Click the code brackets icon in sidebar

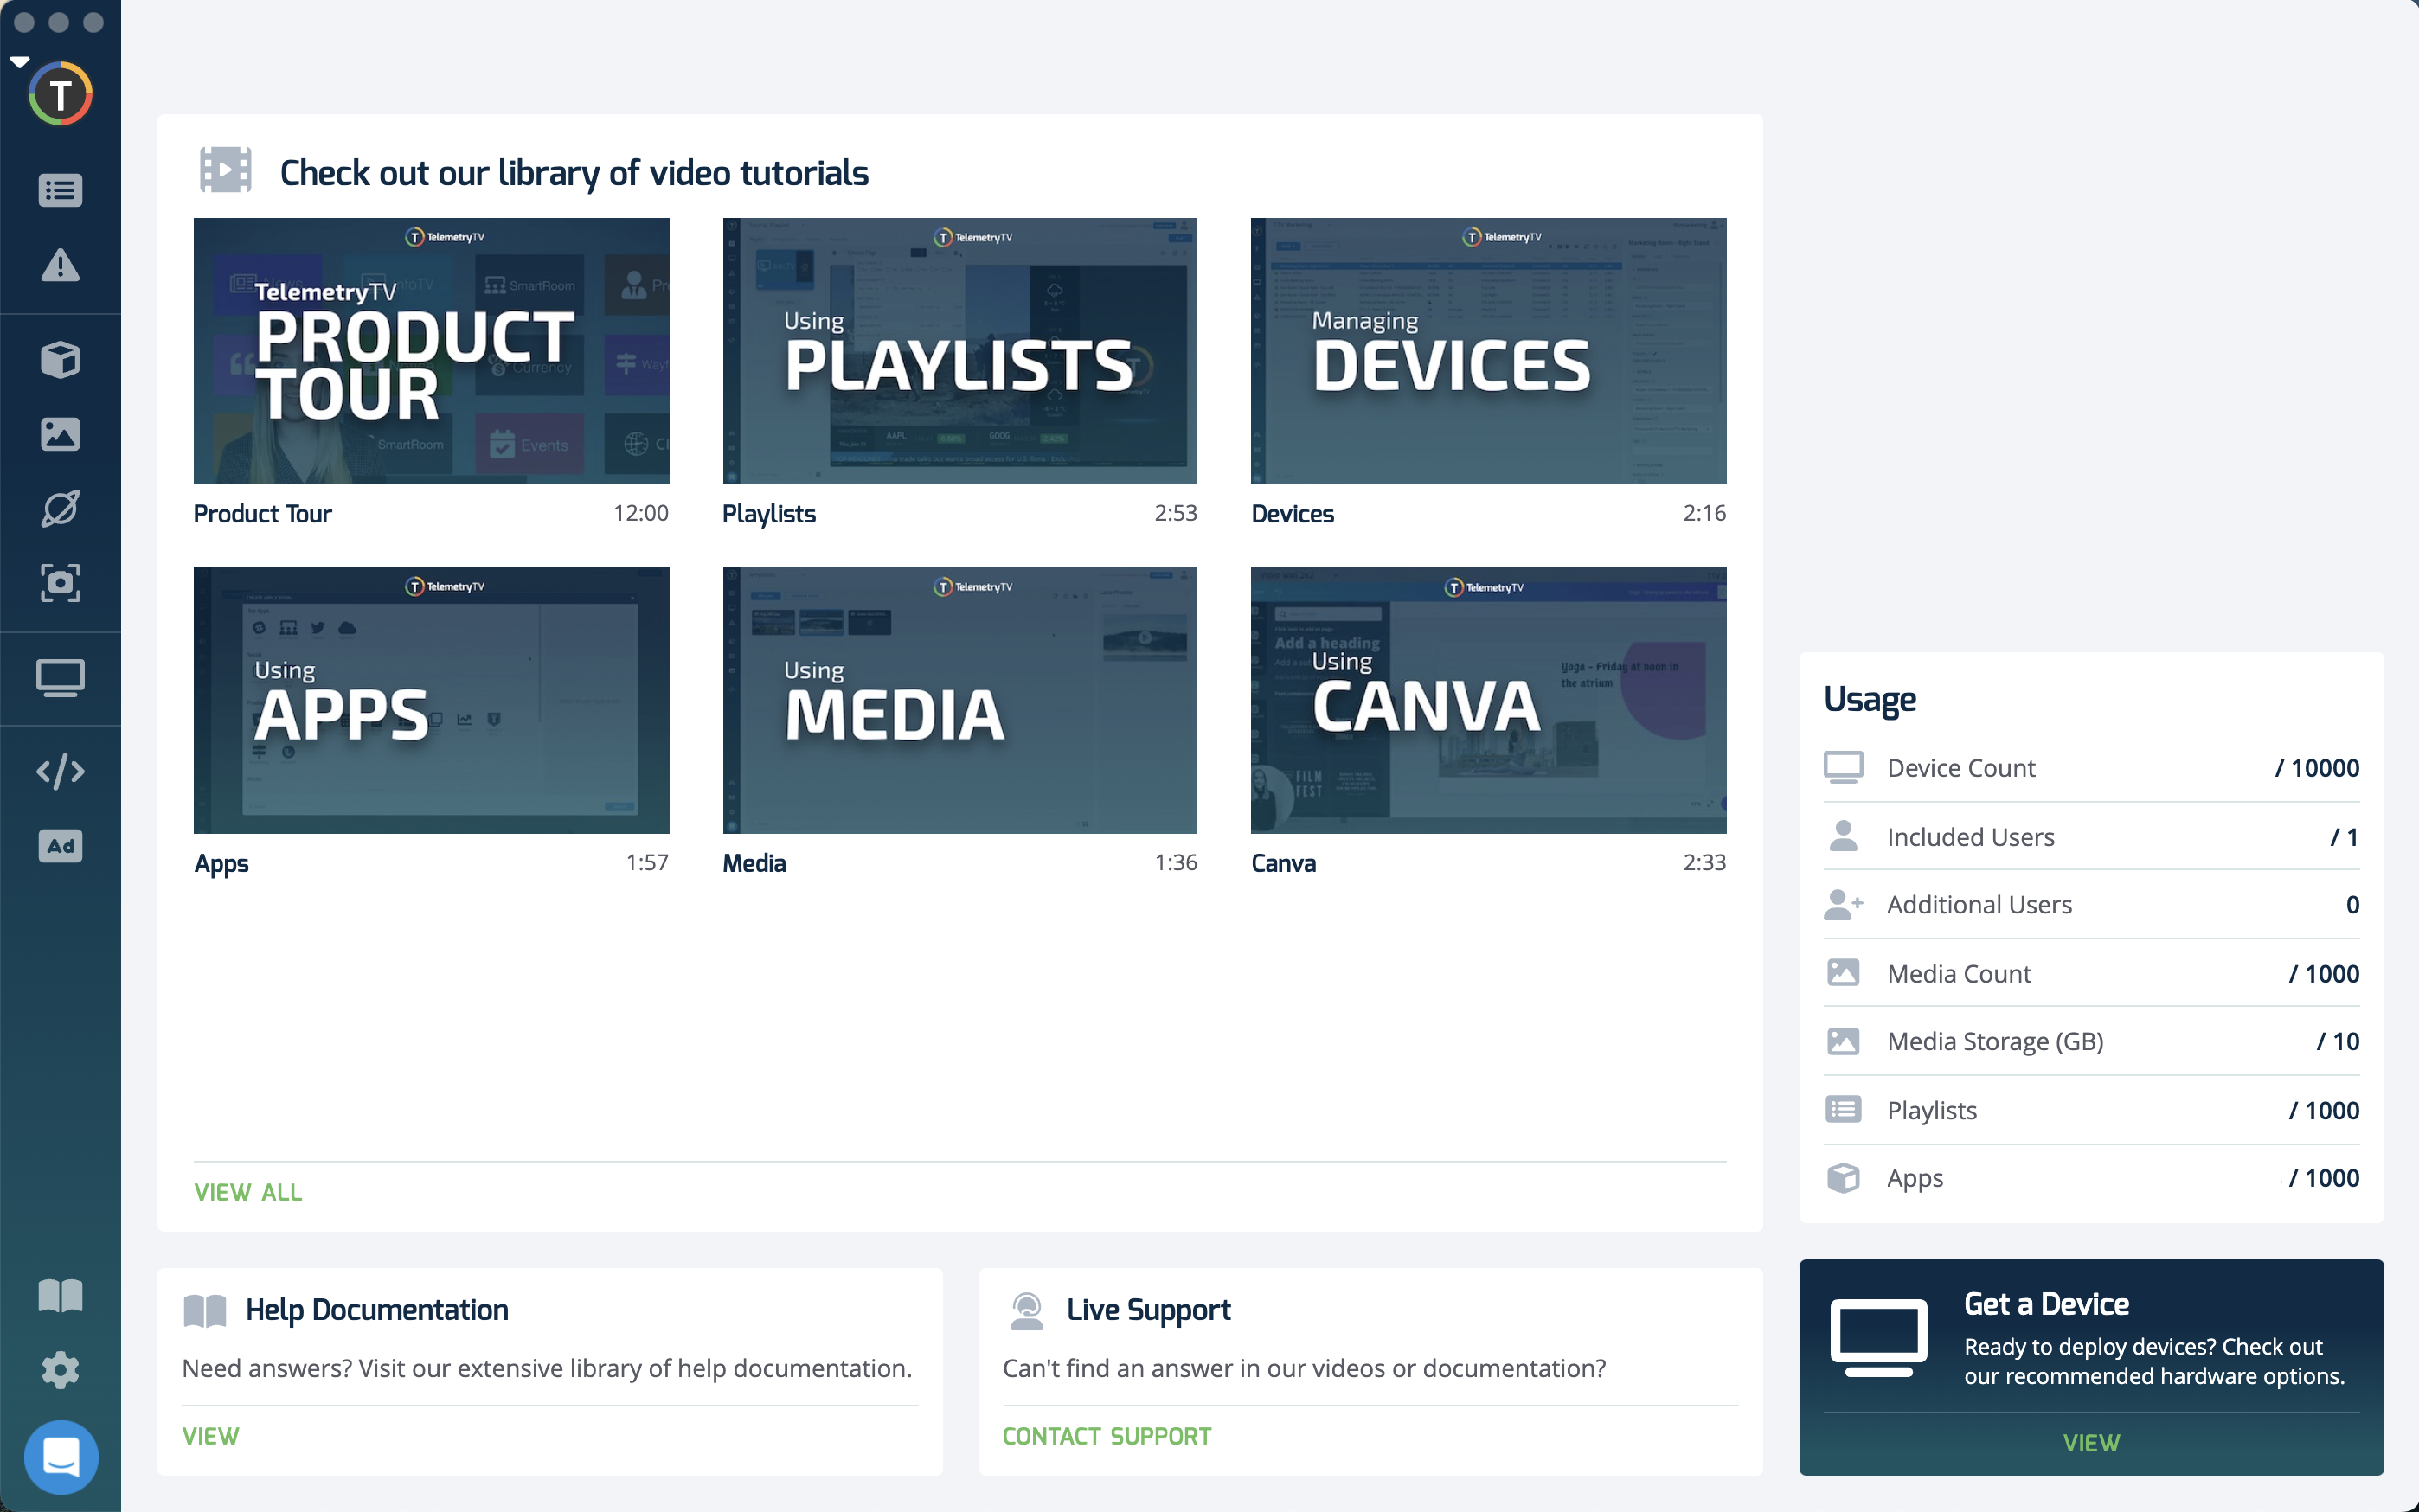[x=60, y=771]
